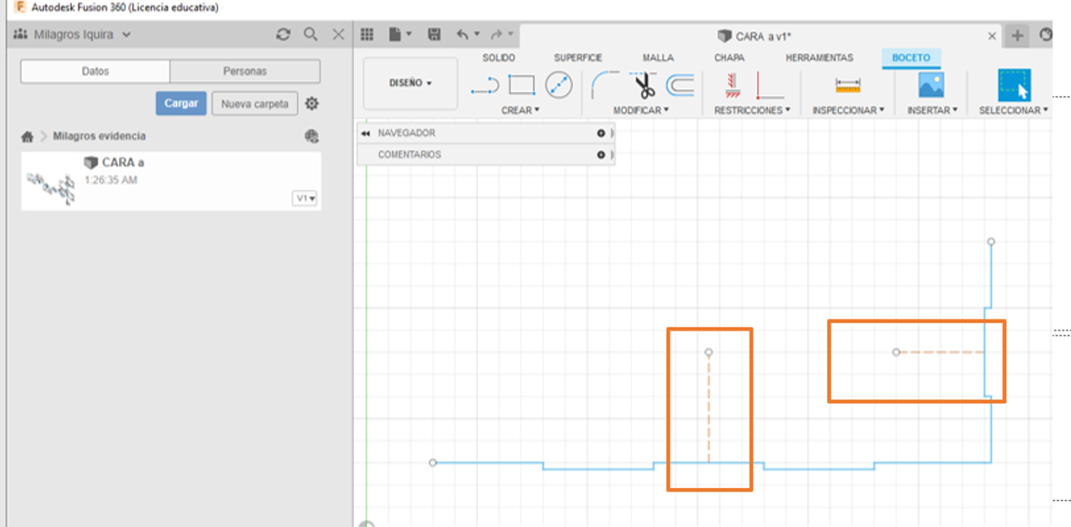Image resolution: width=1071 pixels, height=527 pixels.
Task: Redo the last action
Action: tap(496, 34)
